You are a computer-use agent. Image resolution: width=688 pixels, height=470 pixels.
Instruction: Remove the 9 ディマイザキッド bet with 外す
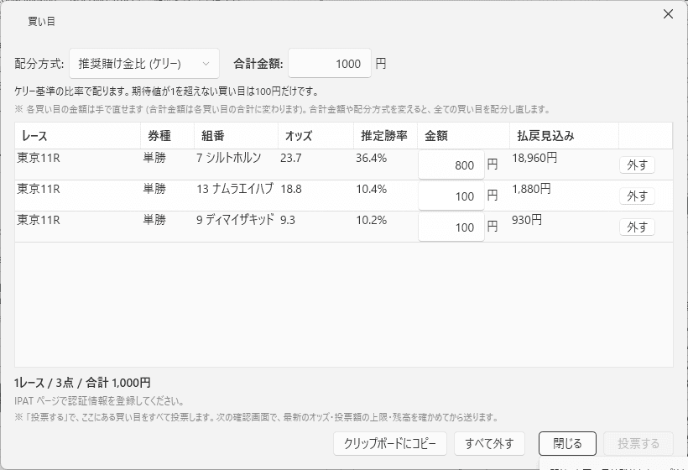[637, 227]
